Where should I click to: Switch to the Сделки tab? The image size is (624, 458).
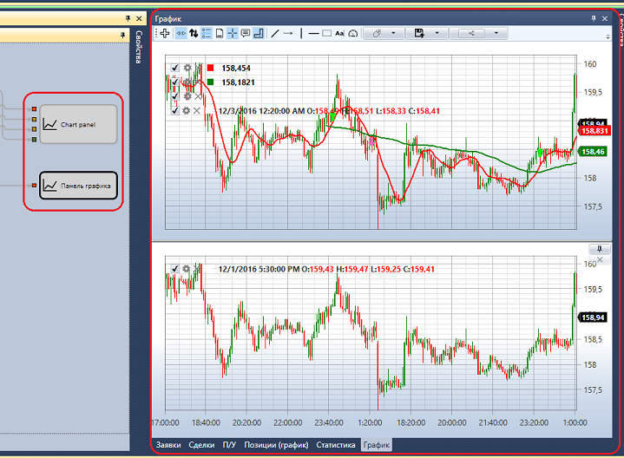(201, 445)
